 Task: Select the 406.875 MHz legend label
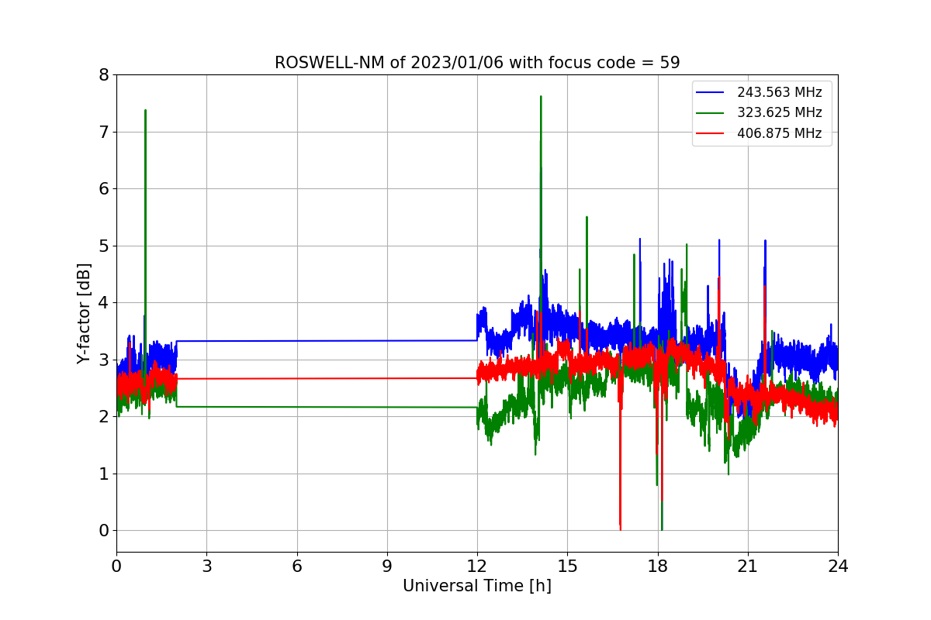click(x=779, y=133)
